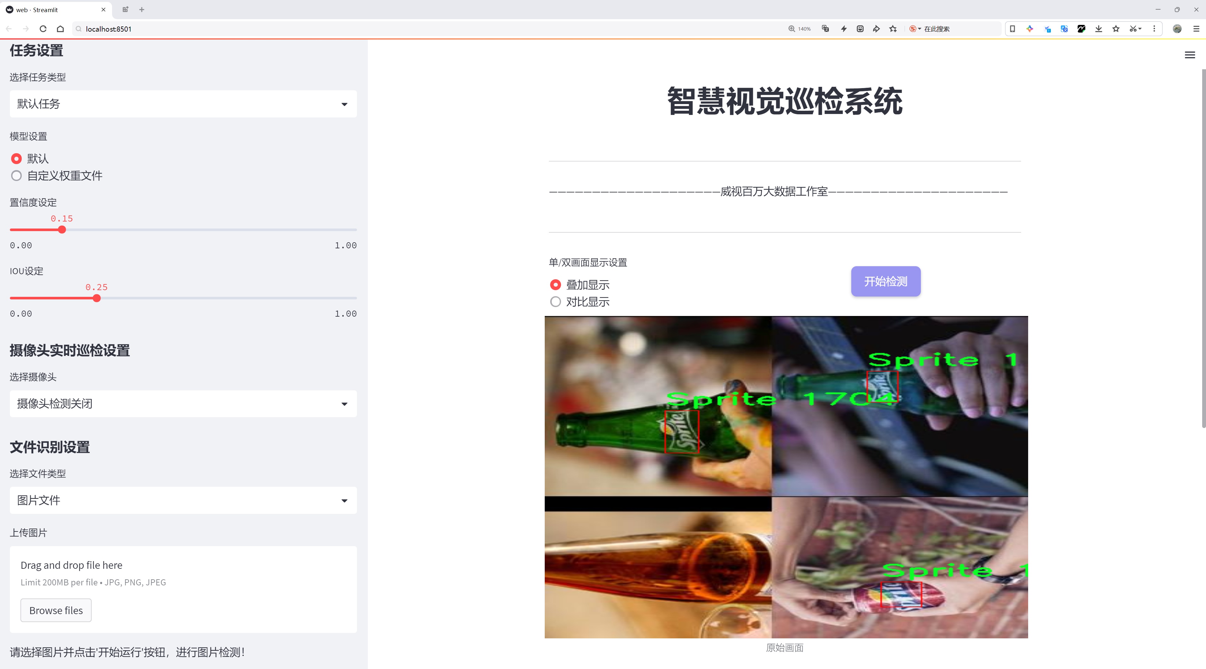Click the 摄像头实时巡检设置 heading
This screenshot has height=669, width=1206.
pos(70,350)
